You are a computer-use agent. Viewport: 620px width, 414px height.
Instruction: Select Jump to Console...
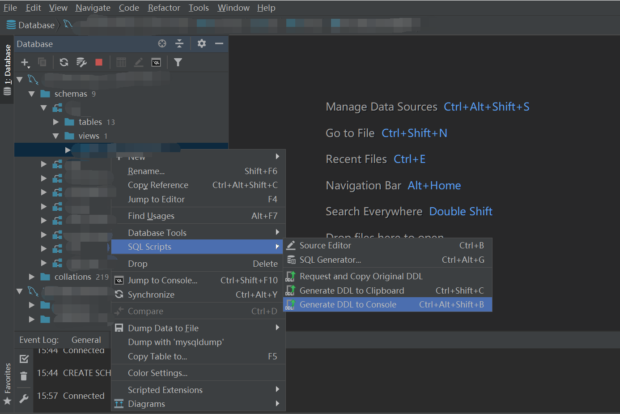click(198, 280)
